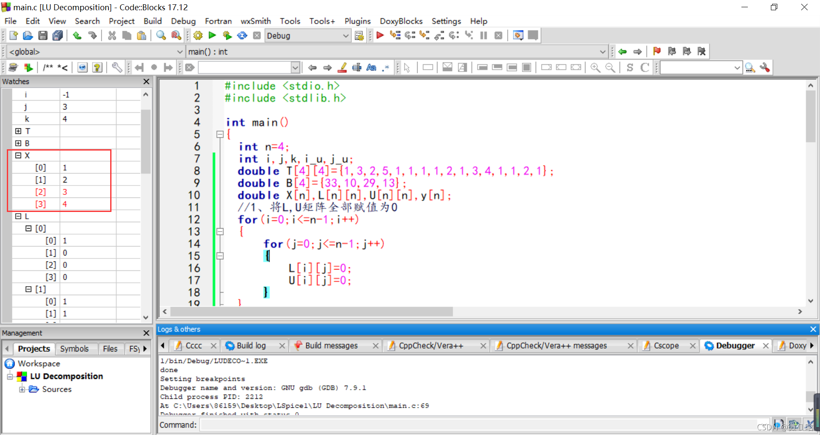Close the Debugger tab
The image size is (820, 435).
pos(766,346)
